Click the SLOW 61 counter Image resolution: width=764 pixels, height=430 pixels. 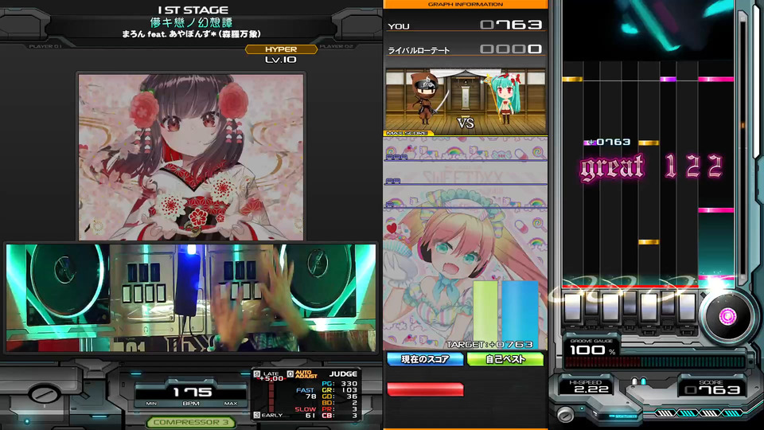[x=306, y=412]
